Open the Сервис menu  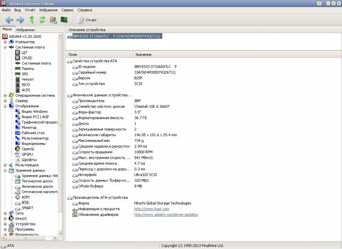[67, 10]
